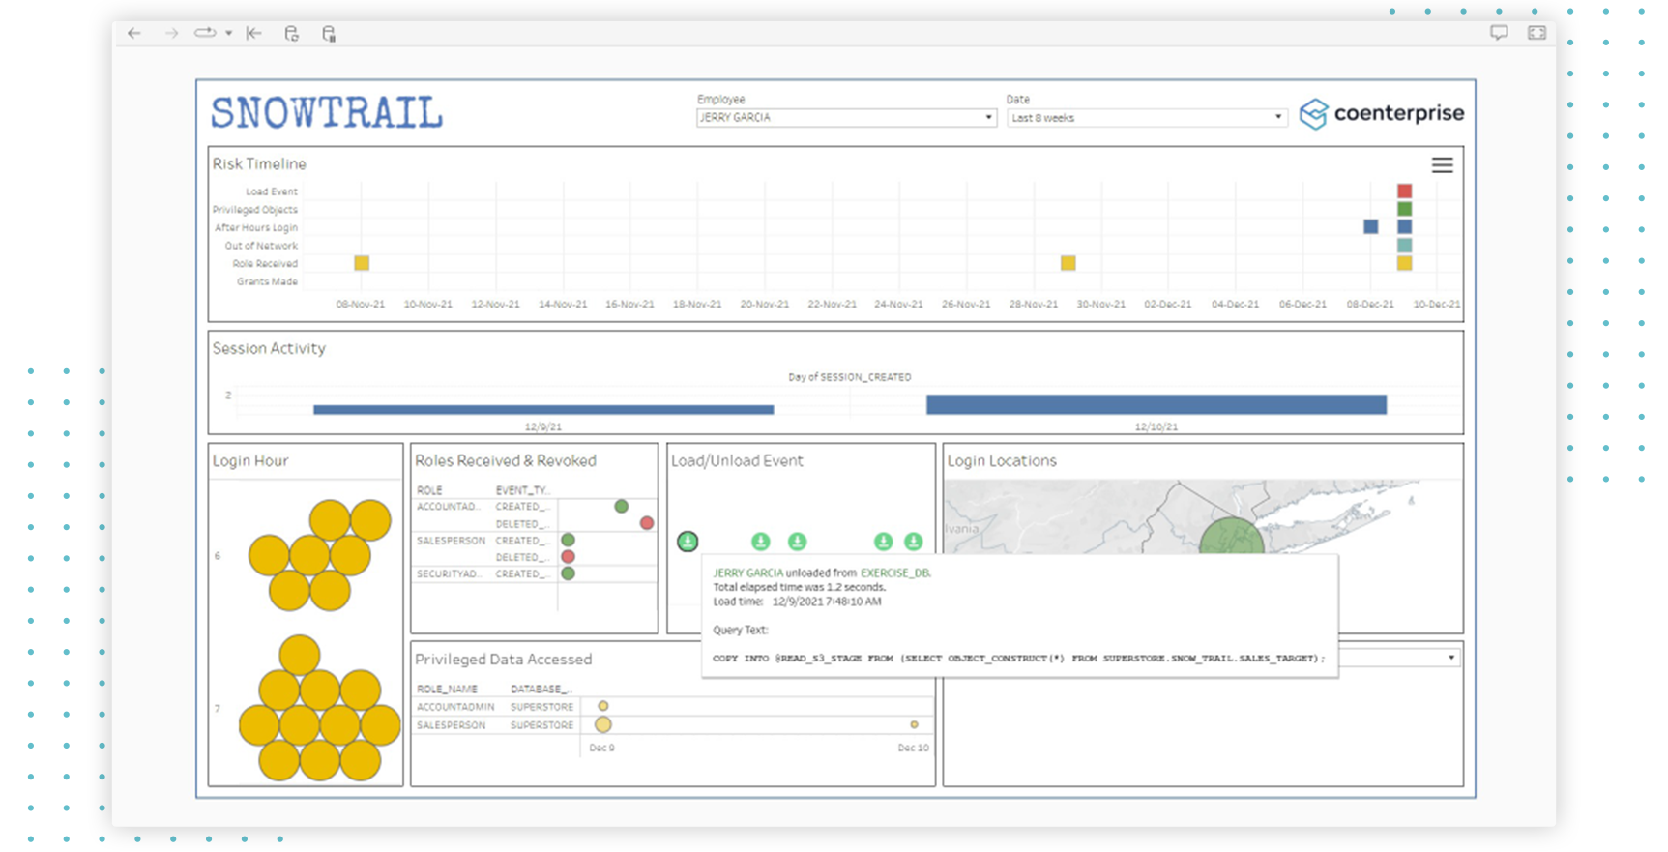Click the Load/Unload Event panel title

(x=737, y=461)
